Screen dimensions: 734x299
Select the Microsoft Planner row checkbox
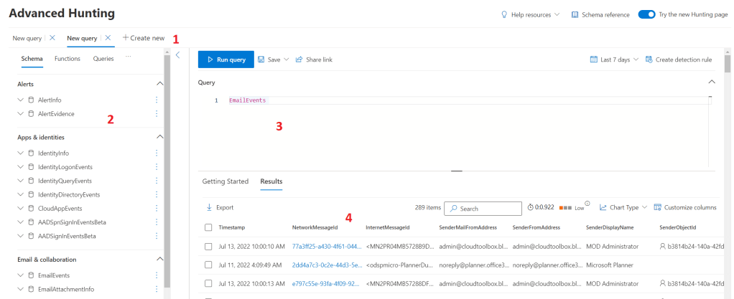(x=208, y=265)
